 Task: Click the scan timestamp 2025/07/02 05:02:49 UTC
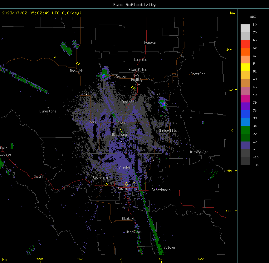(31, 13)
